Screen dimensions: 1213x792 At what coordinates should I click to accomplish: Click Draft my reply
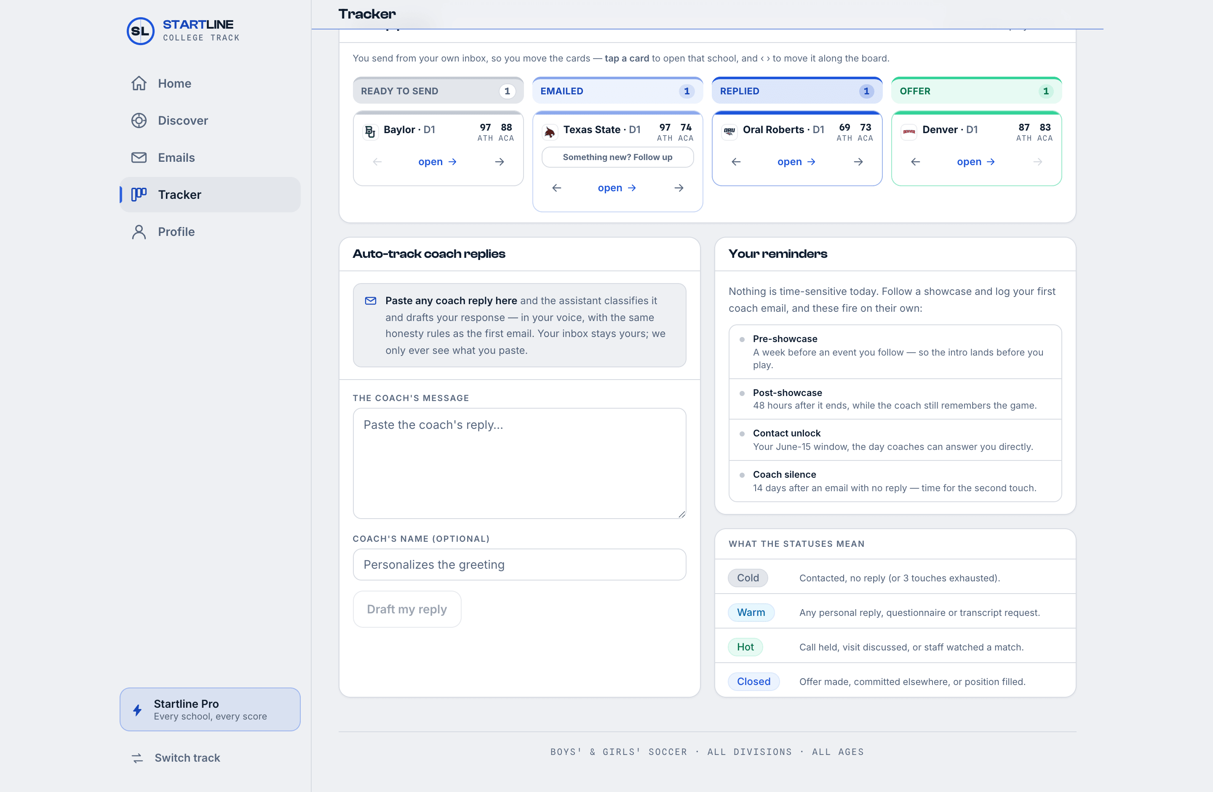pyautogui.click(x=407, y=609)
